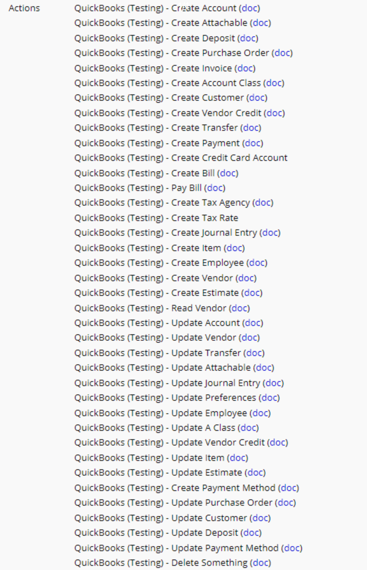
Task: Open the doc link beside Read Vendor
Action: (x=240, y=308)
